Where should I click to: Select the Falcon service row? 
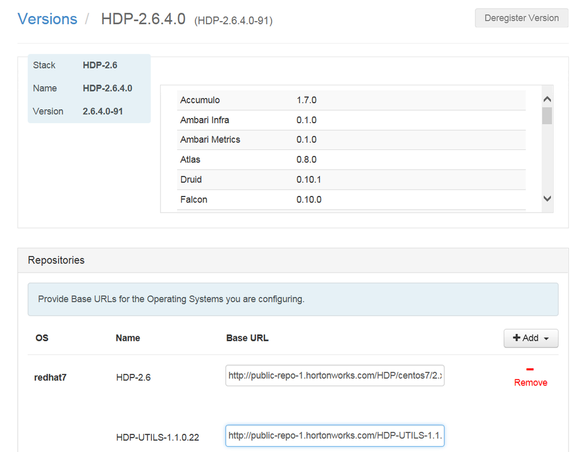(x=351, y=200)
